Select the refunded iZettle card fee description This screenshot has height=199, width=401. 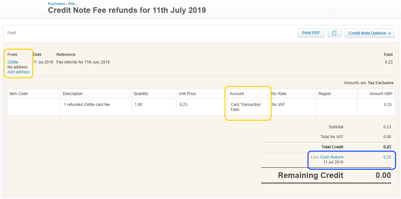87,105
